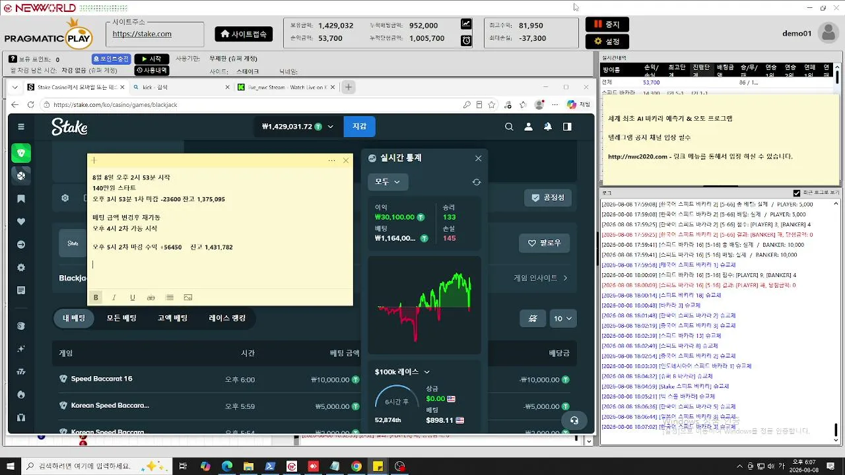Image resolution: width=845 pixels, height=475 pixels.
Task: Select the 고액 베팅 tab
Action: click(x=172, y=318)
